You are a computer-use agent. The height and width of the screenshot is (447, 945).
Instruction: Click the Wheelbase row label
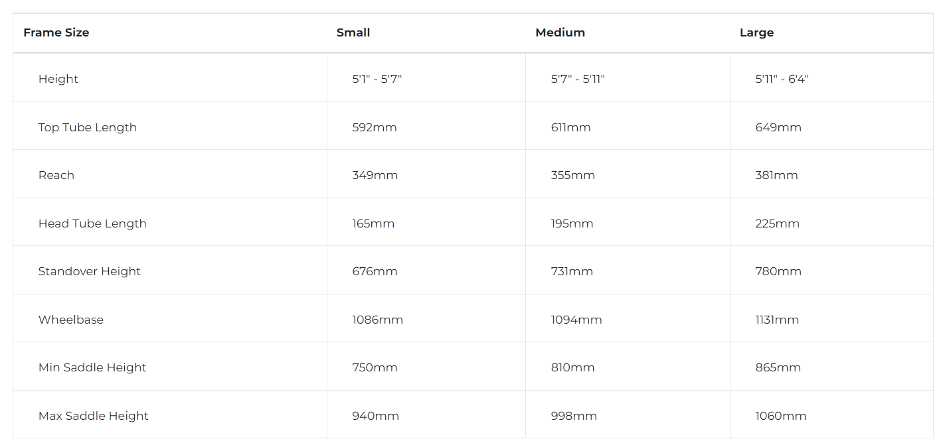[x=71, y=320]
